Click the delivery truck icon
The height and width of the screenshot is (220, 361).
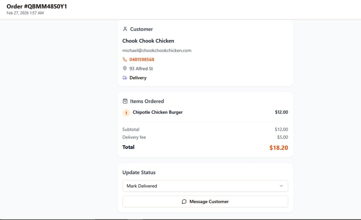[x=125, y=78]
